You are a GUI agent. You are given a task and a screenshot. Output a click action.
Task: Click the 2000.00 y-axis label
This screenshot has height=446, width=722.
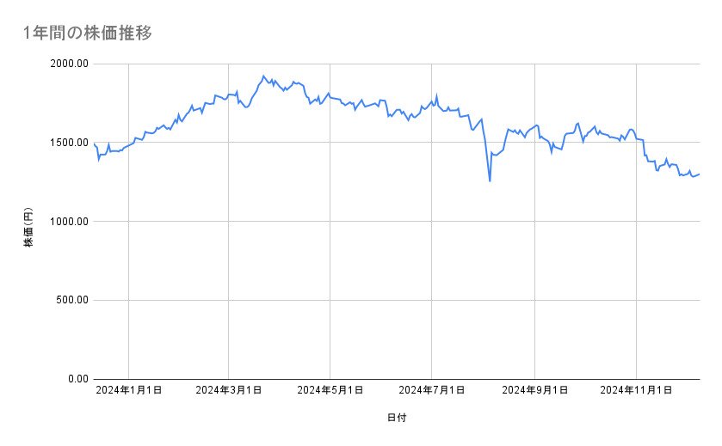[x=71, y=64]
